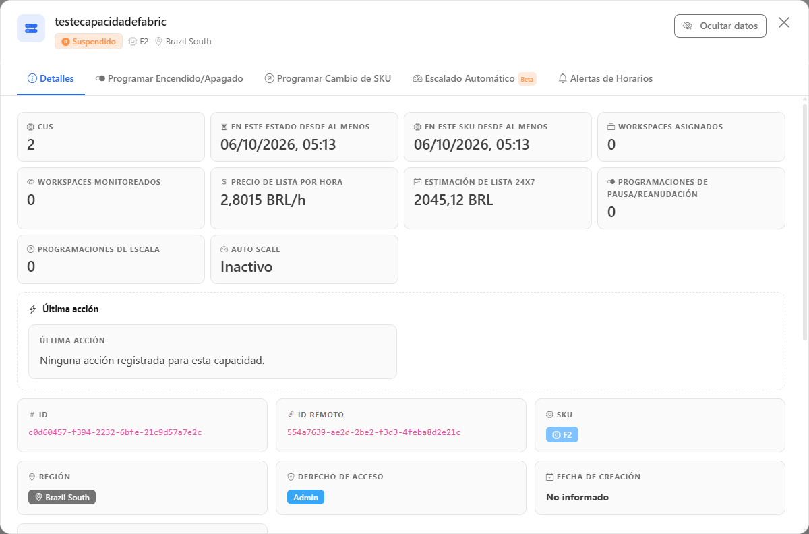Click the briefcase icon on Workspaces asignados
Image resolution: width=809 pixels, height=534 pixels.
point(611,127)
